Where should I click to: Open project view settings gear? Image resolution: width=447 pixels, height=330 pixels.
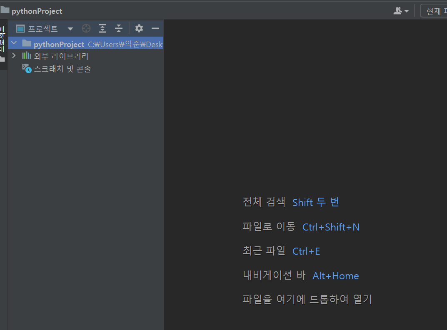139,28
